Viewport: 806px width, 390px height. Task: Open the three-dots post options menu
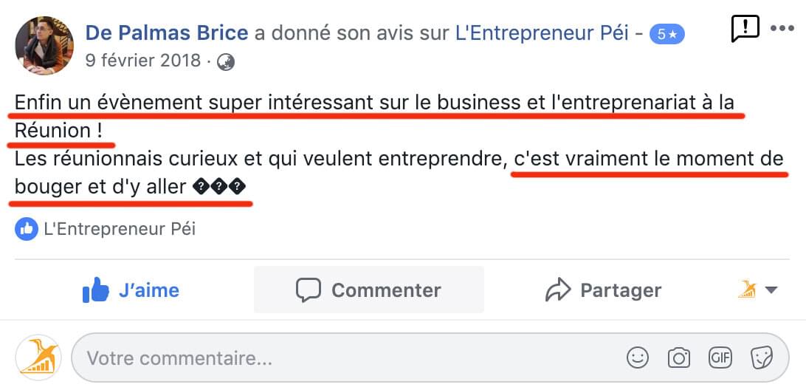click(782, 28)
